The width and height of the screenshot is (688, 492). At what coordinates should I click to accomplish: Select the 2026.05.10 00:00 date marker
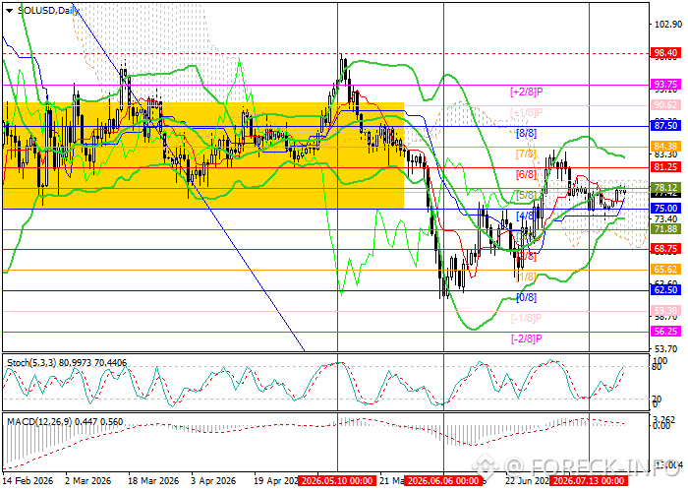[x=337, y=480]
